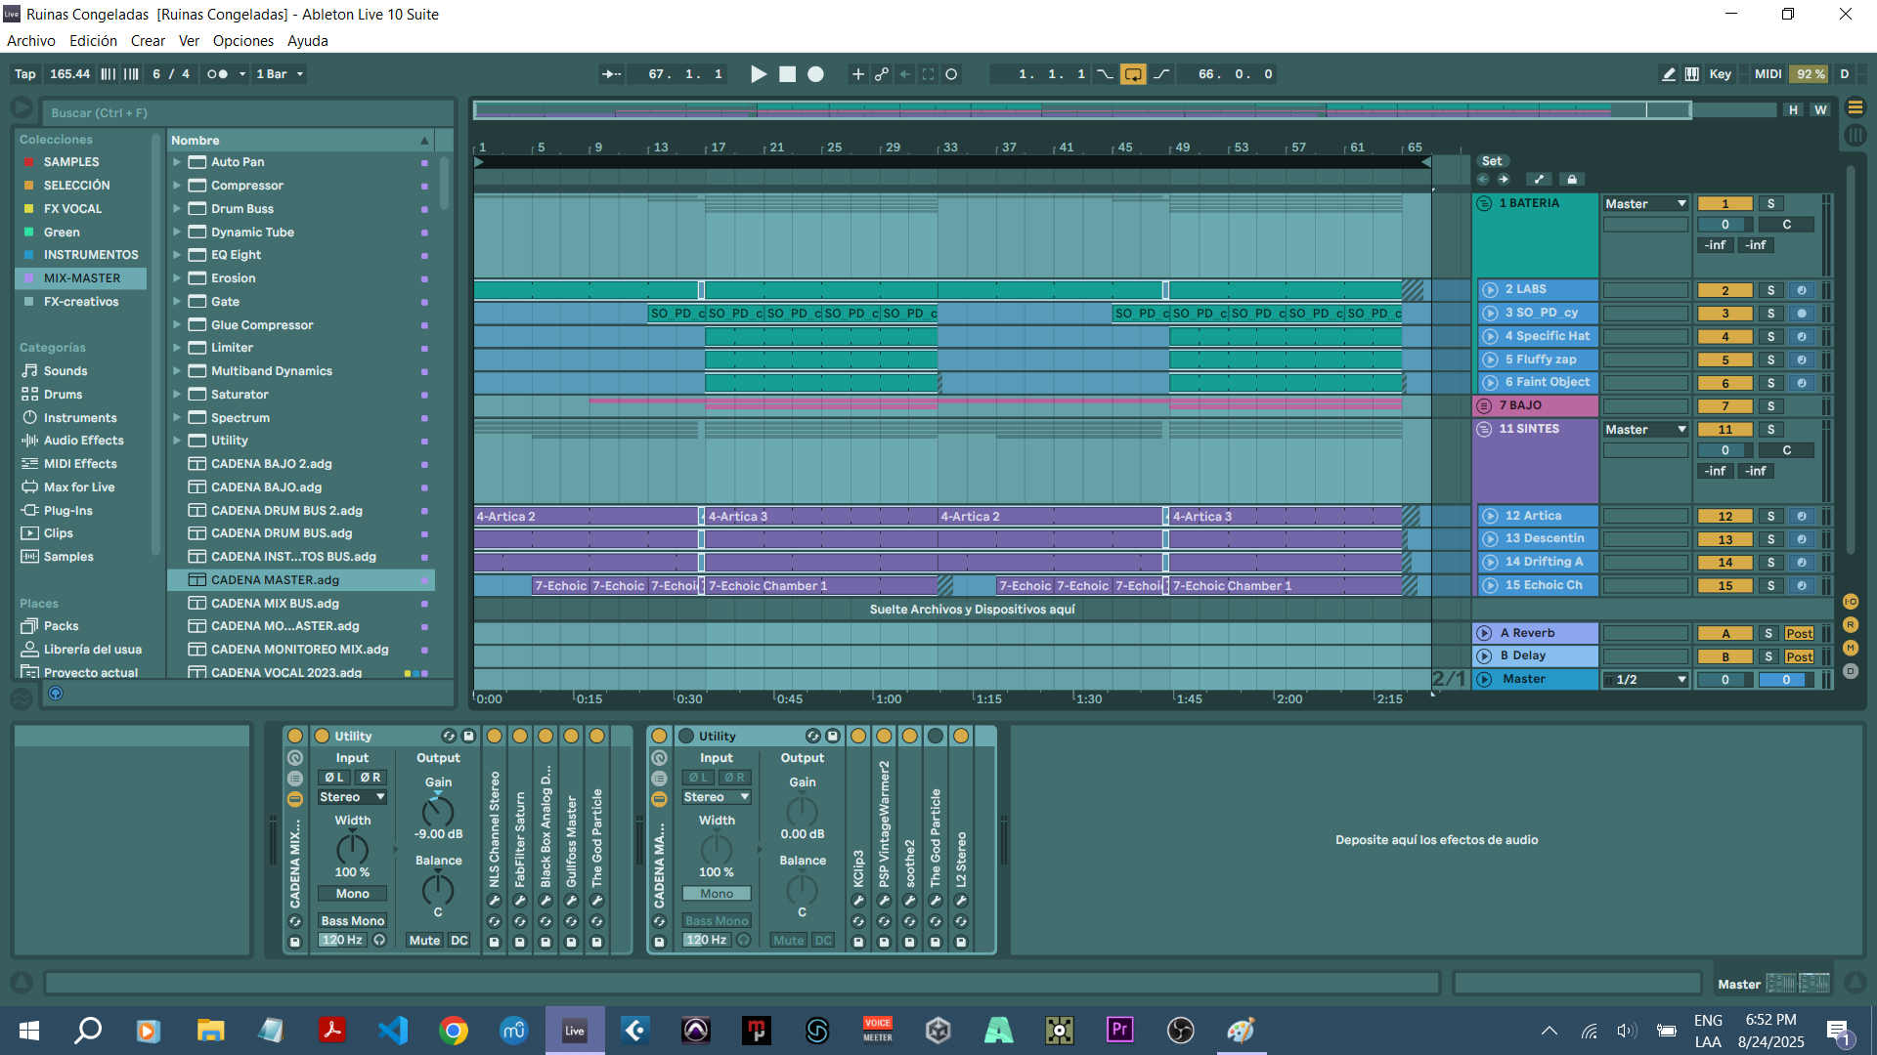Click the Follow playback arrow icon
Screen dimensions: 1877x1055
coord(611,74)
